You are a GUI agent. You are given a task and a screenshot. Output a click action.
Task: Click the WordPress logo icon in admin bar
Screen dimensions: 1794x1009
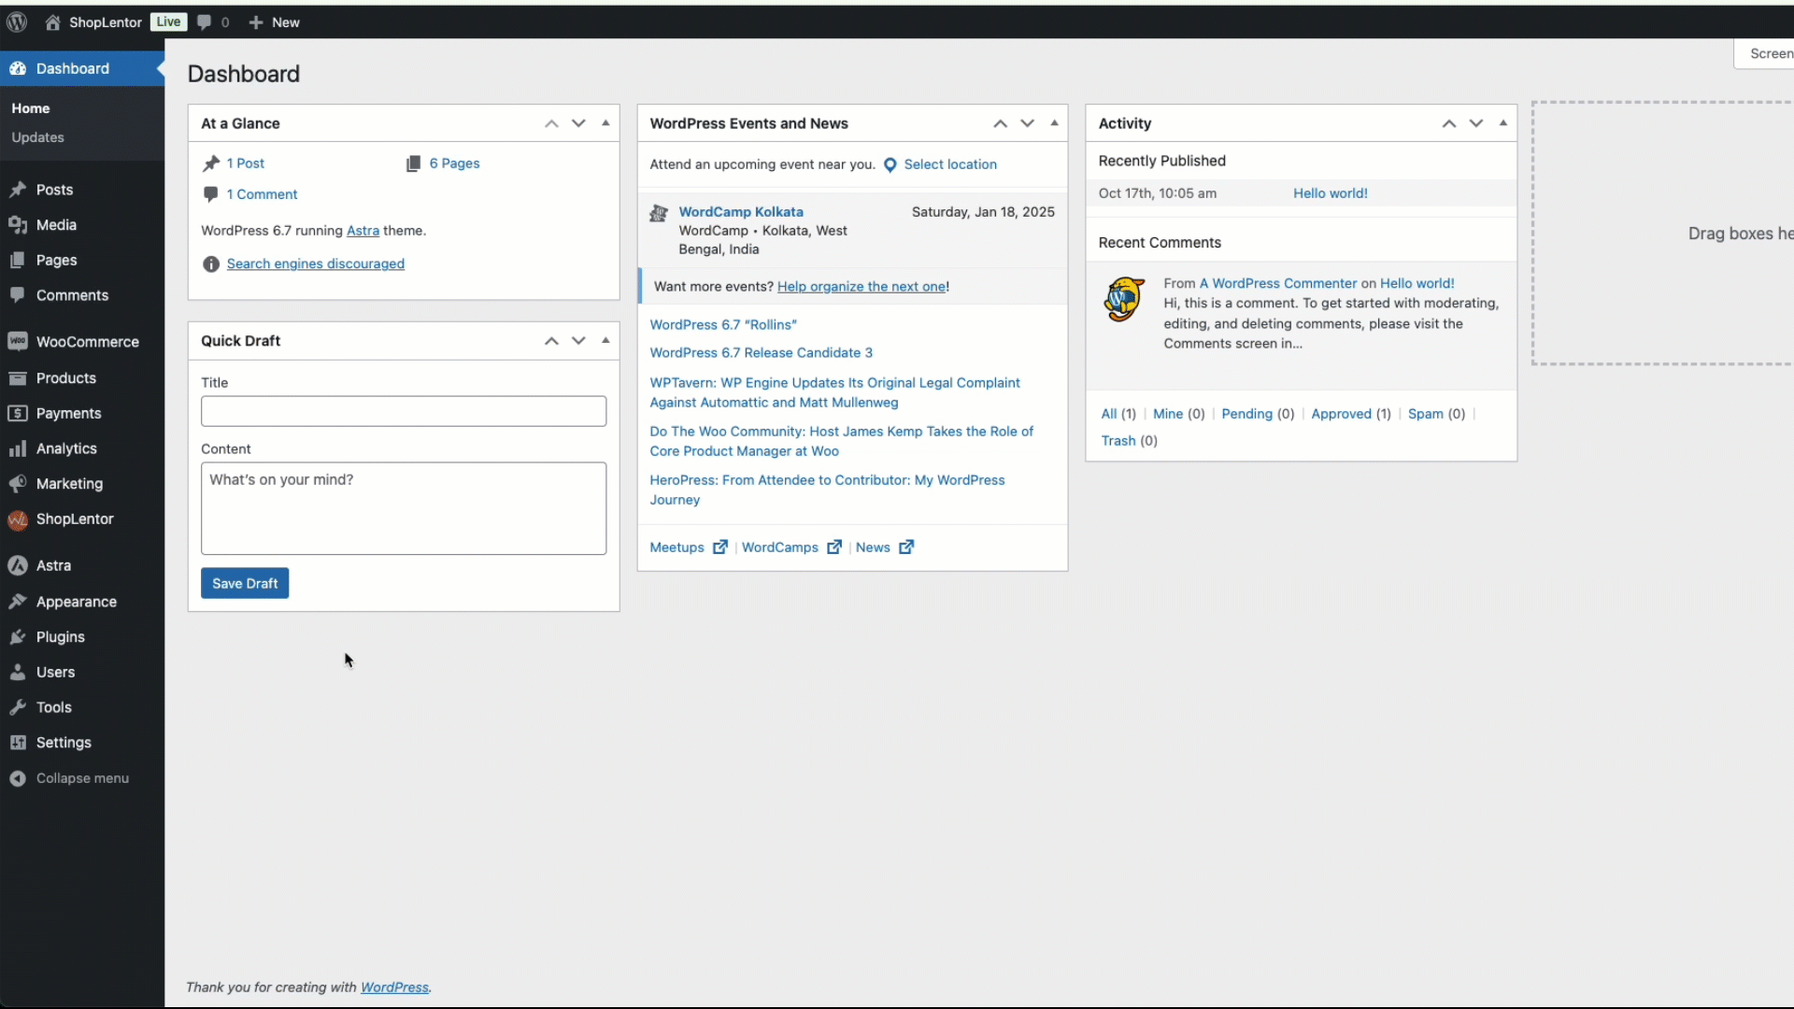pyautogui.click(x=17, y=22)
